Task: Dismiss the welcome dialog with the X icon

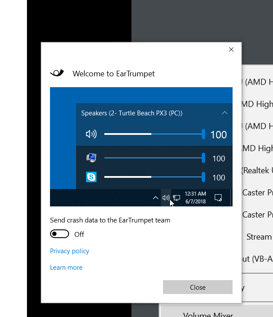Action: [231, 49]
